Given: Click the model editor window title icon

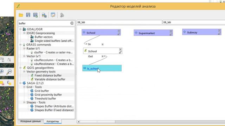Looking at the screenshot, I should [18, 6].
